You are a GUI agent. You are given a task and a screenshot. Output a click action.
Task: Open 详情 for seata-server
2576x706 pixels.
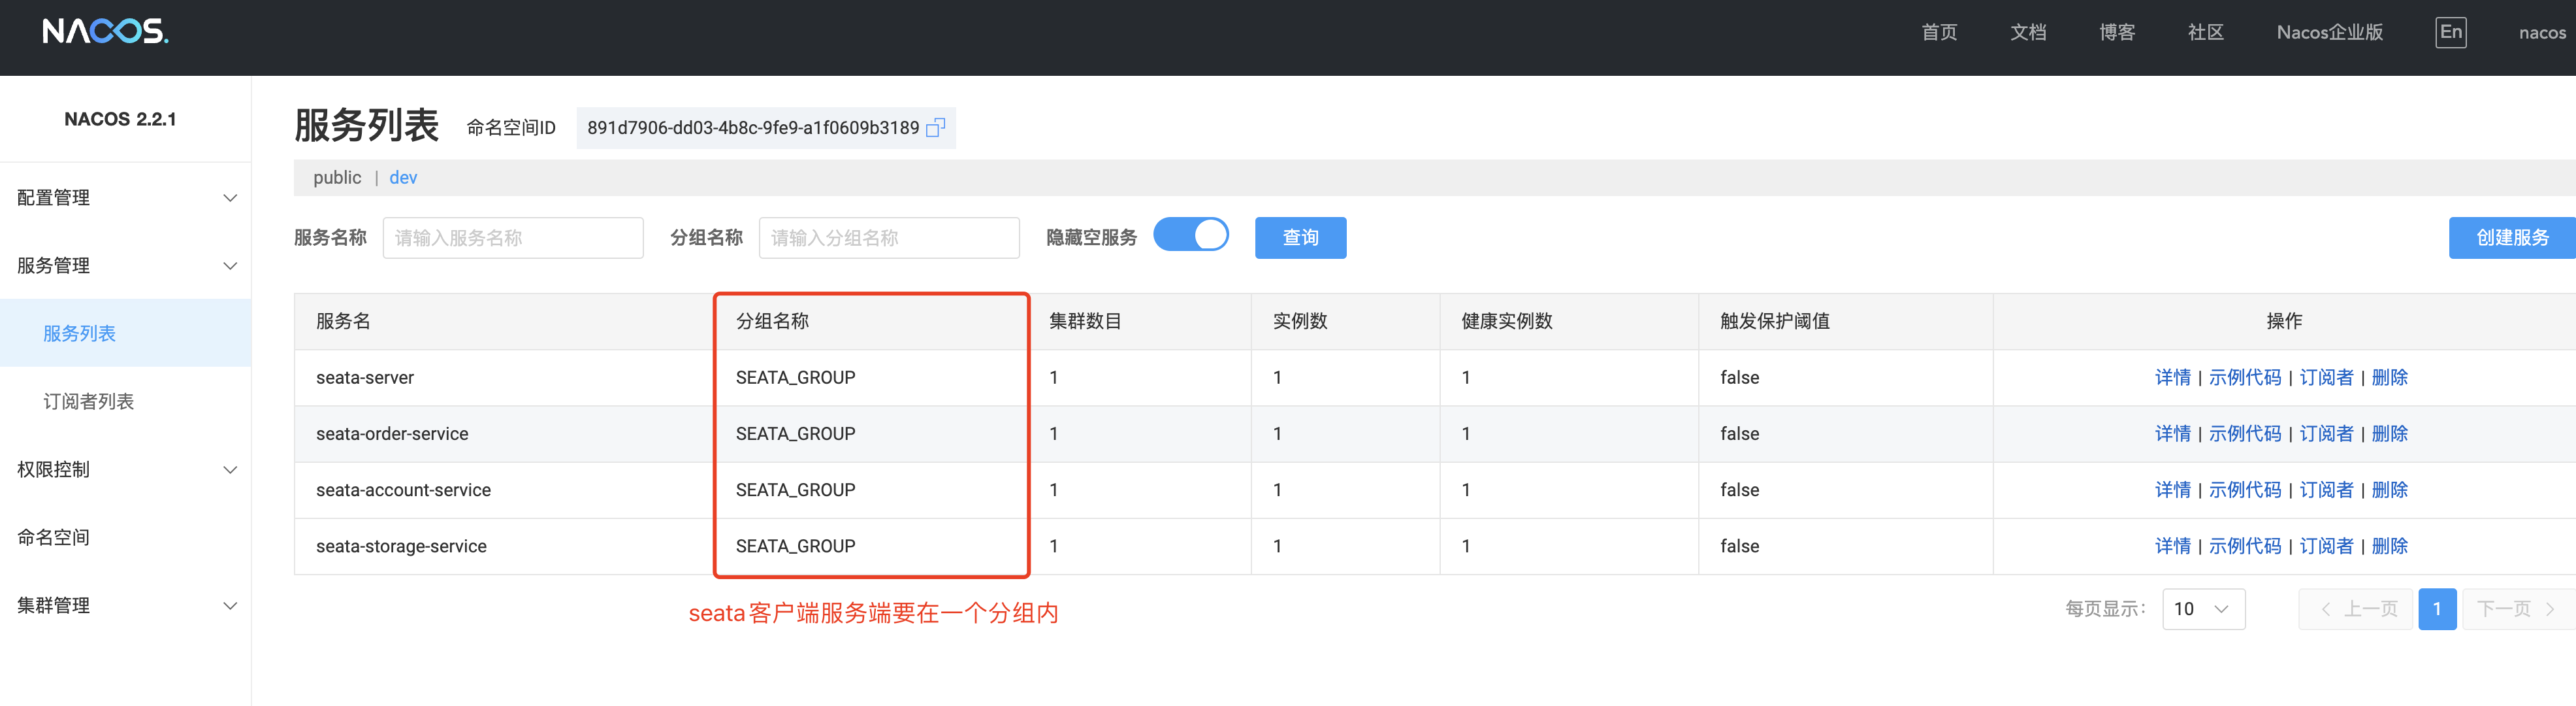pyautogui.click(x=2172, y=378)
